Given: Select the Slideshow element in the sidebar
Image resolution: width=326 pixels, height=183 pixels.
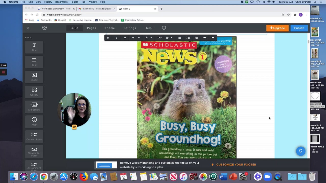Looking at the screenshot, I should (x=34, y=107).
